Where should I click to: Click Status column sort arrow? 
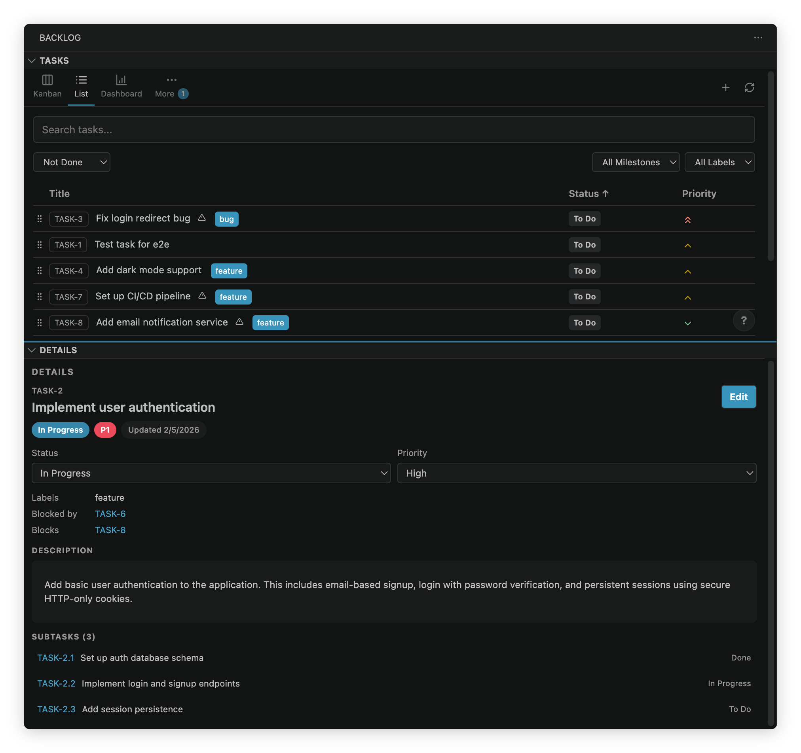click(x=605, y=193)
